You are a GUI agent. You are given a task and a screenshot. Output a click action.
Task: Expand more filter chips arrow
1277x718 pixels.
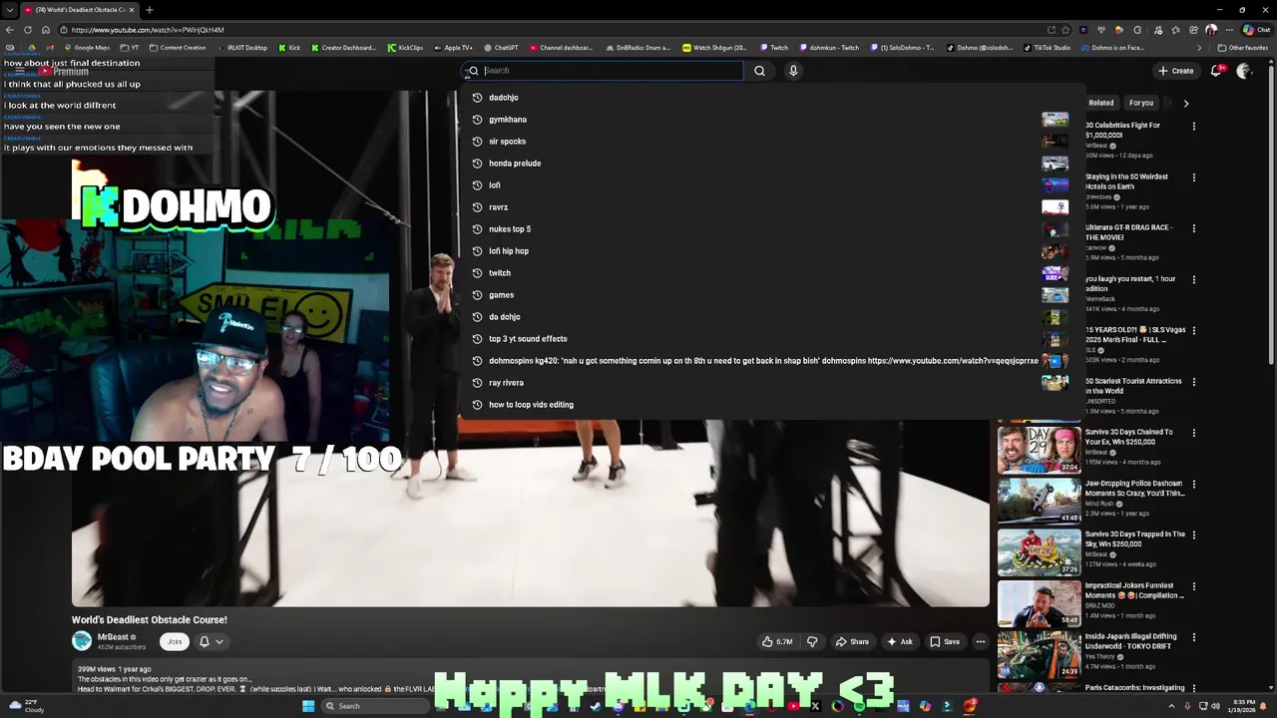click(1185, 103)
